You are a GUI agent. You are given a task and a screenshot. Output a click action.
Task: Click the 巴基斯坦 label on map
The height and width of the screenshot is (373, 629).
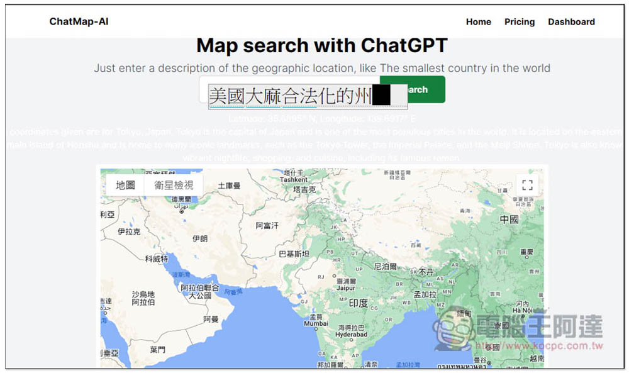294,254
